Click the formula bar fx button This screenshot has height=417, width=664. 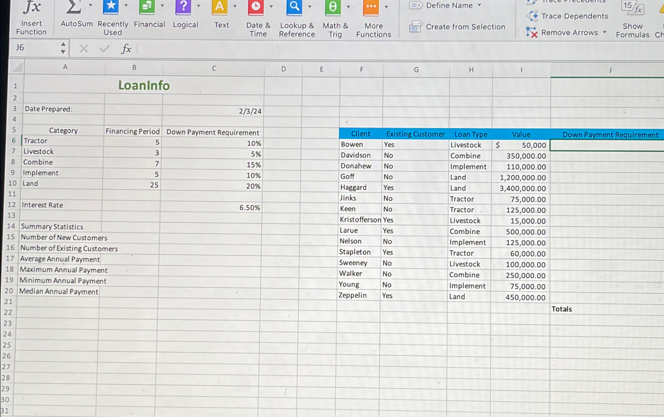[x=125, y=48]
